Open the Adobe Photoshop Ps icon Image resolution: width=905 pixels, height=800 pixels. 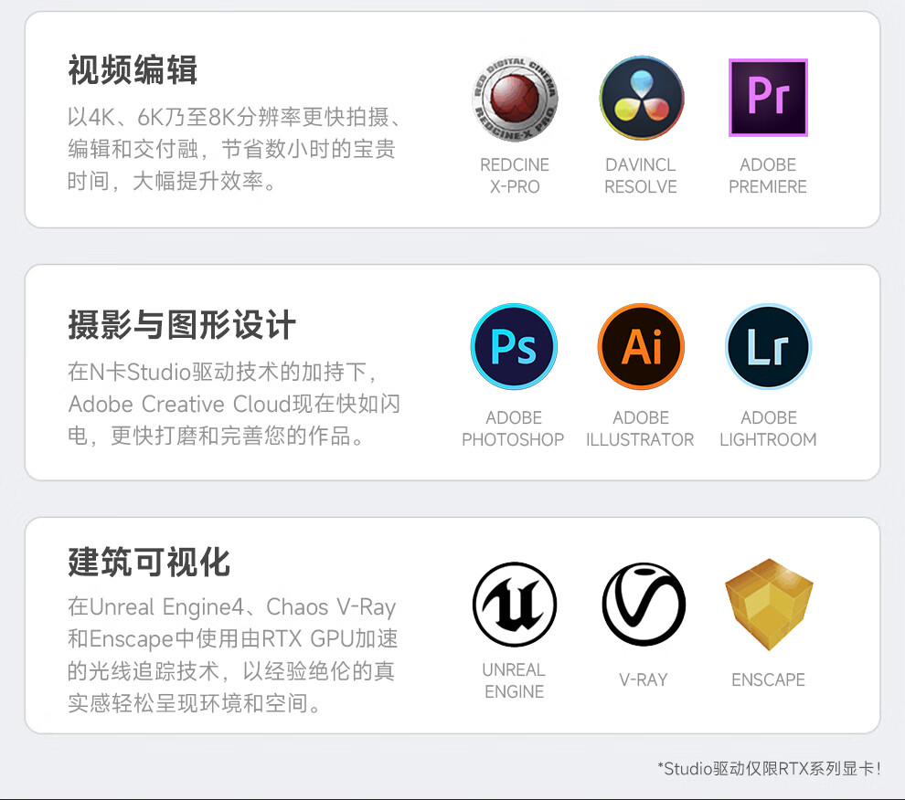pyautogui.click(x=514, y=346)
